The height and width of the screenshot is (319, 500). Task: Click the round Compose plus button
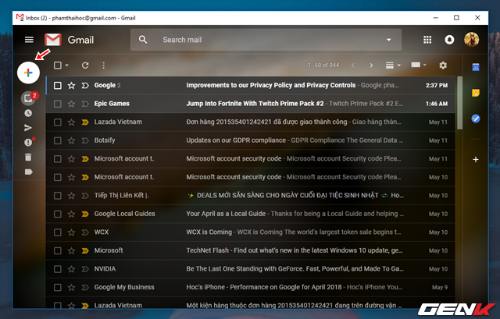[28, 73]
